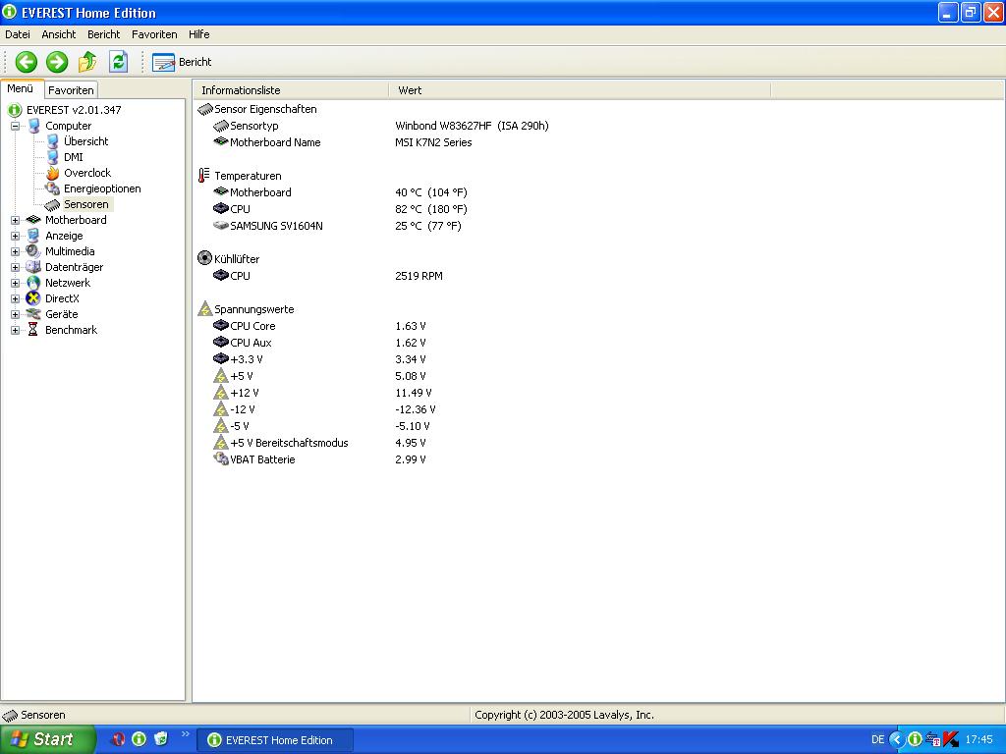Click the Spannungswerte warning triangle icon

pyautogui.click(x=204, y=309)
